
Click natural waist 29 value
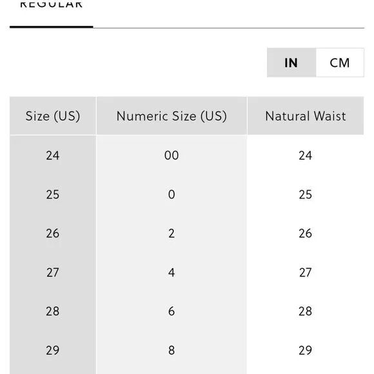(306, 350)
